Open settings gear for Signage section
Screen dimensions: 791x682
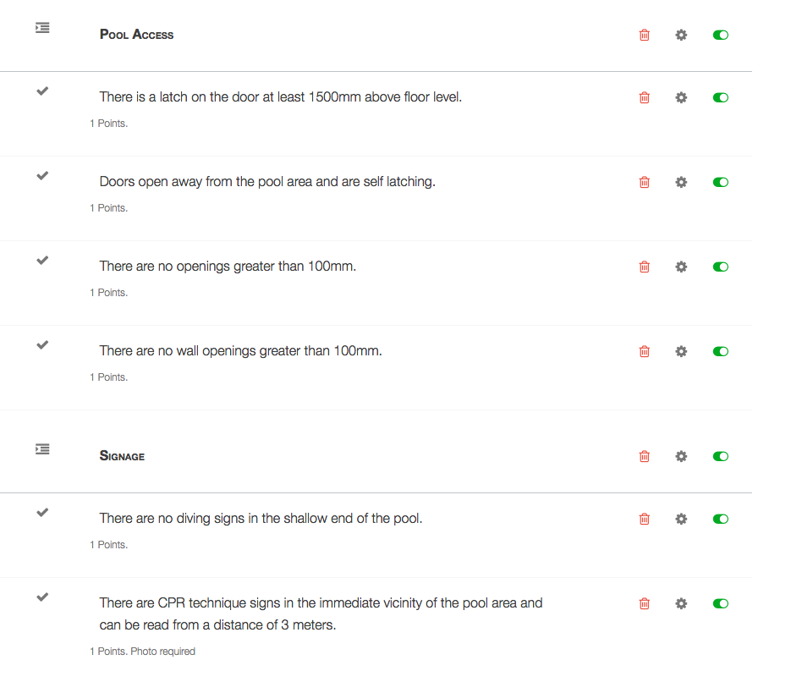681,456
